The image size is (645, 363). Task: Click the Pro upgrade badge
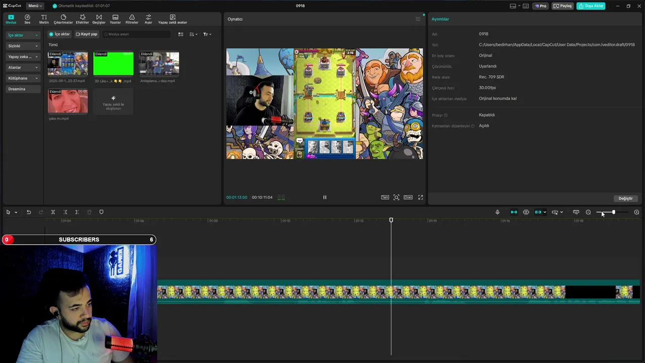coord(541,6)
